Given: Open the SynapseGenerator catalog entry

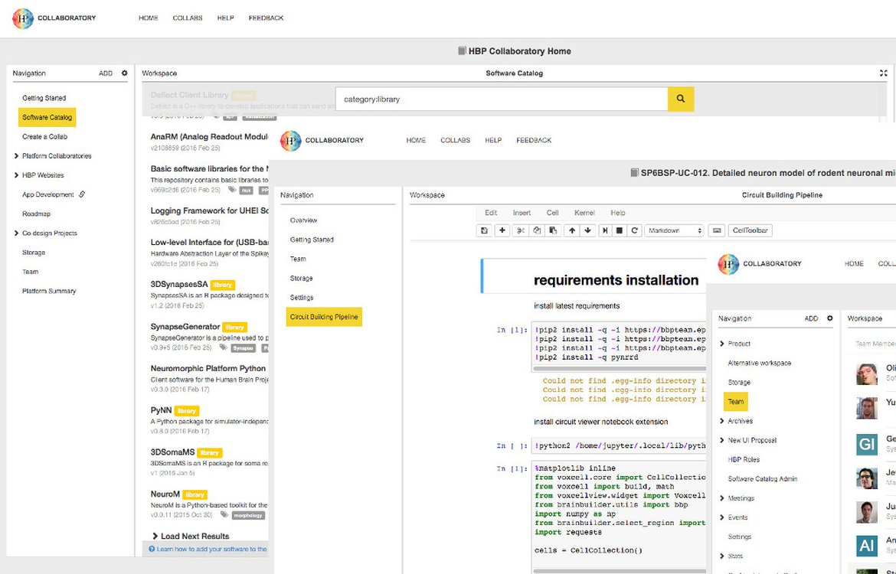Looking at the screenshot, I should pyautogui.click(x=185, y=327).
